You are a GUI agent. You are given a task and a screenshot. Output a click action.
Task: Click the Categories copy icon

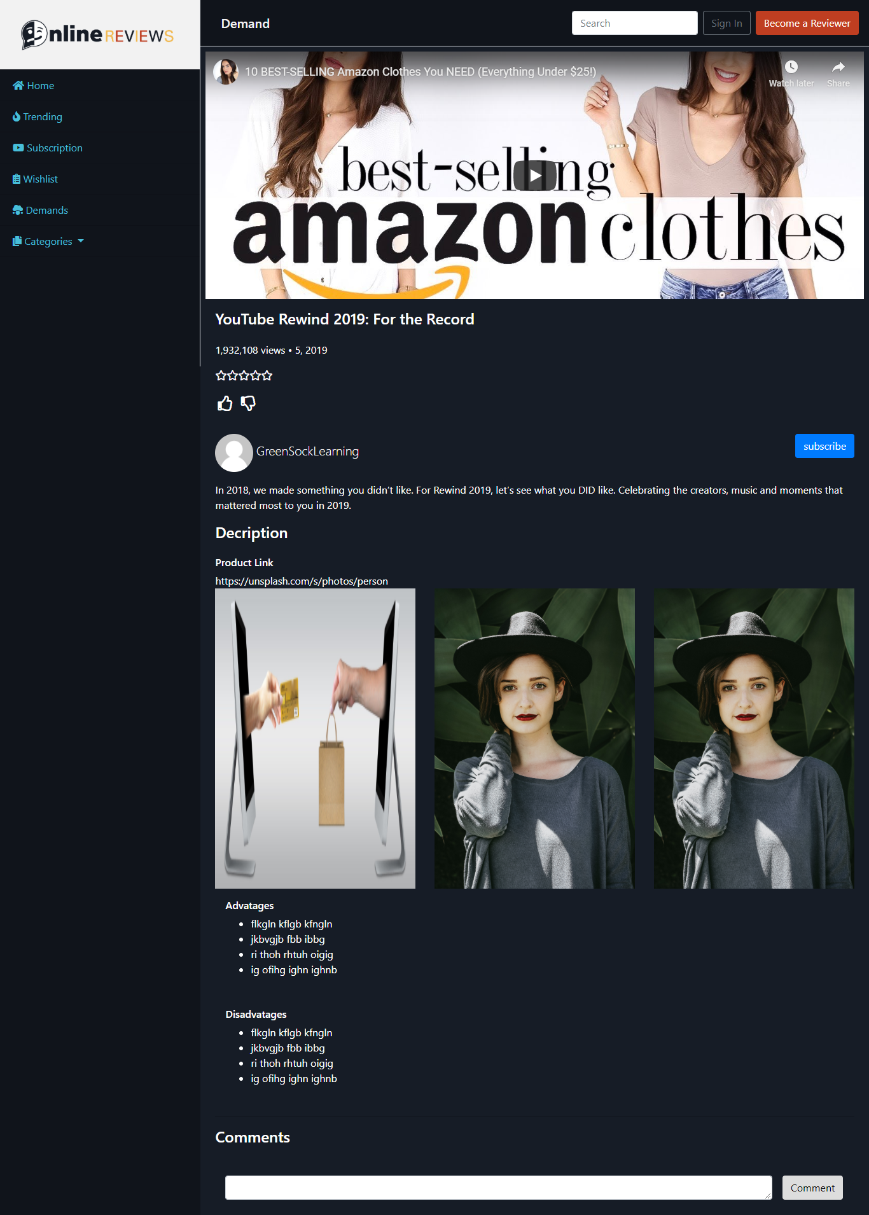[x=17, y=241]
